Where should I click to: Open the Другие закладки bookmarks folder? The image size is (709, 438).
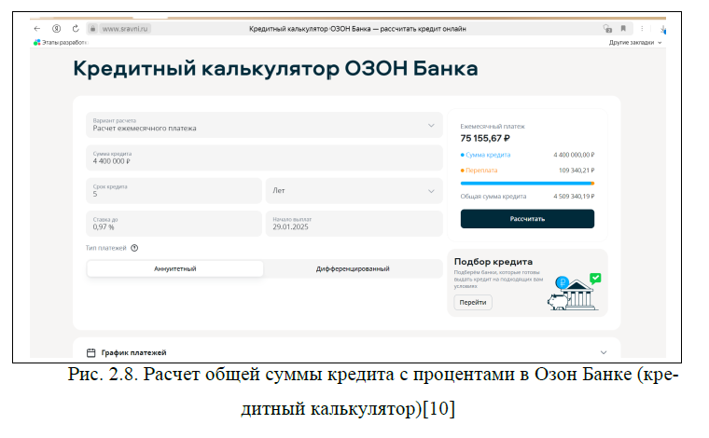[x=634, y=42]
